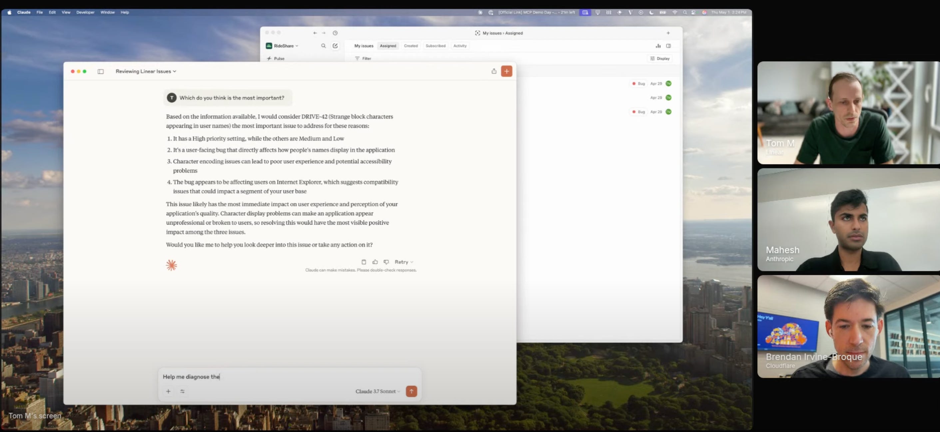Select Mahesh's video thumbnail
Image resolution: width=940 pixels, height=432 pixels.
pyautogui.click(x=848, y=219)
